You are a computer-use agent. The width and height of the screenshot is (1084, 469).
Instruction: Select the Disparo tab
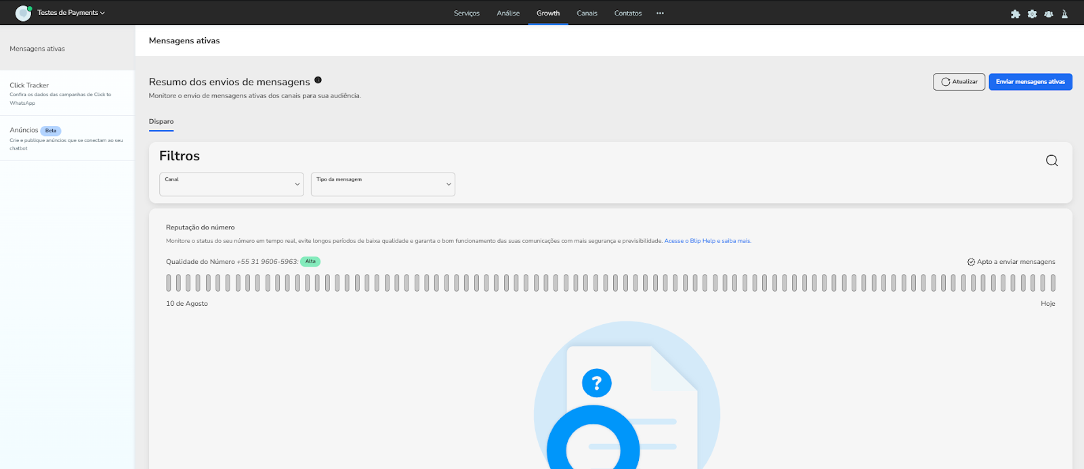click(161, 122)
